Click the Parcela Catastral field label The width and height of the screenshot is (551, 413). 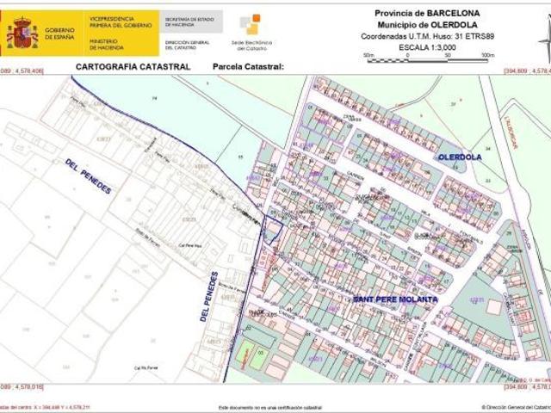pos(247,65)
